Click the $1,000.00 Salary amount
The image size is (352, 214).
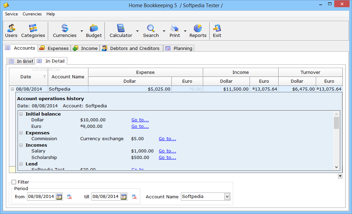point(142,151)
